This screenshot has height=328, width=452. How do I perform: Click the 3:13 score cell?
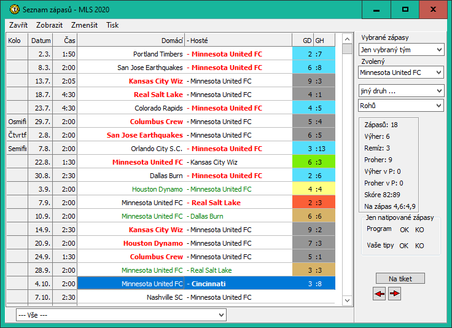[314, 149]
